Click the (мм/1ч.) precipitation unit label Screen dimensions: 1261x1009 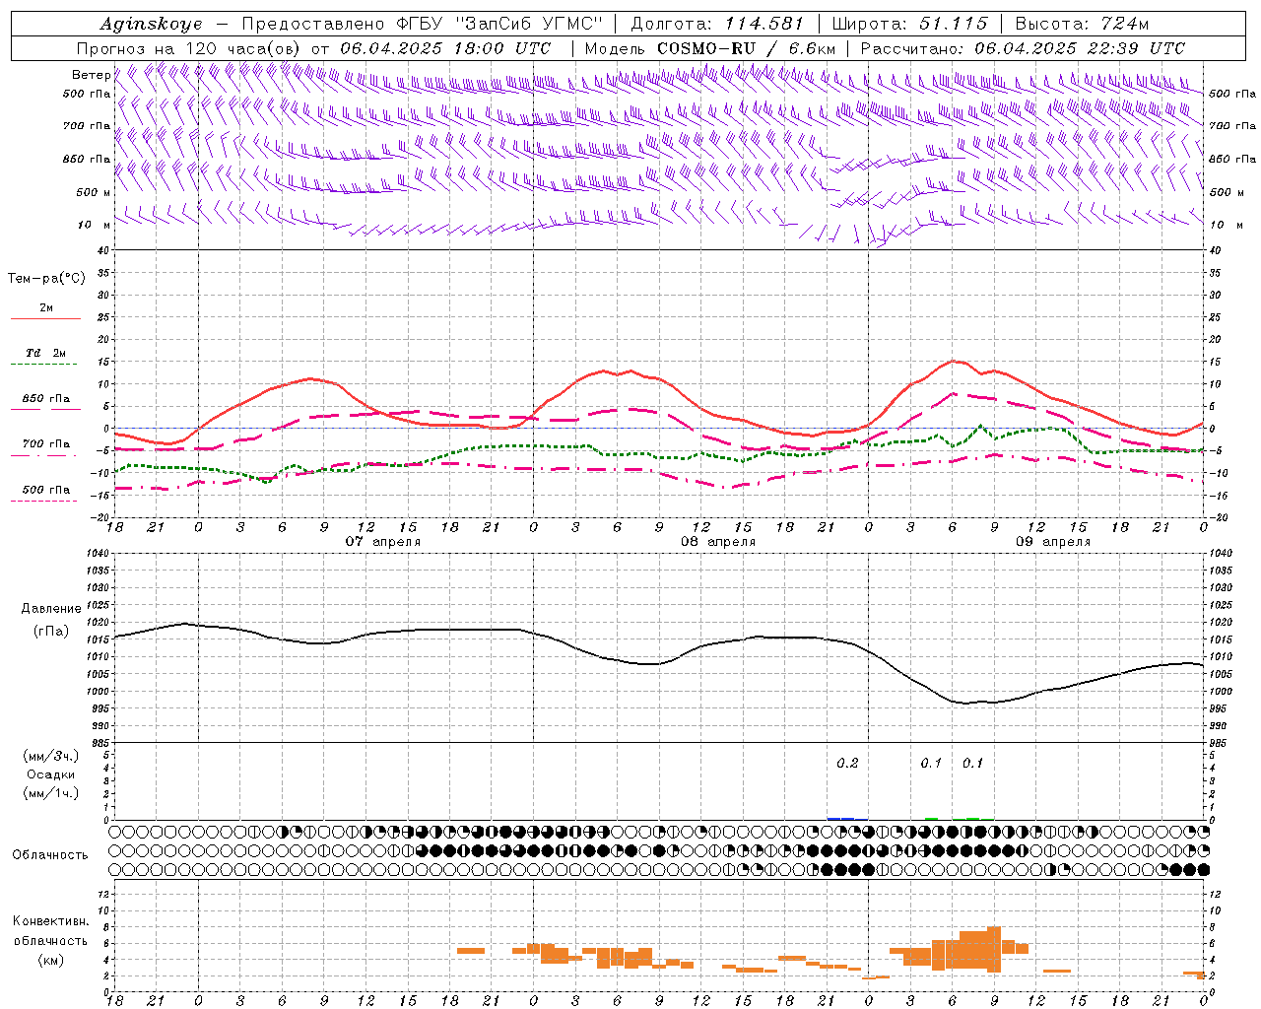click(51, 793)
